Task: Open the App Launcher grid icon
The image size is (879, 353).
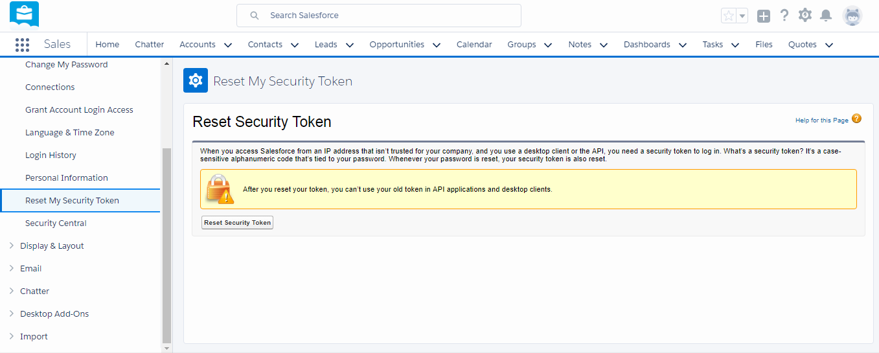Action: click(22, 45)
